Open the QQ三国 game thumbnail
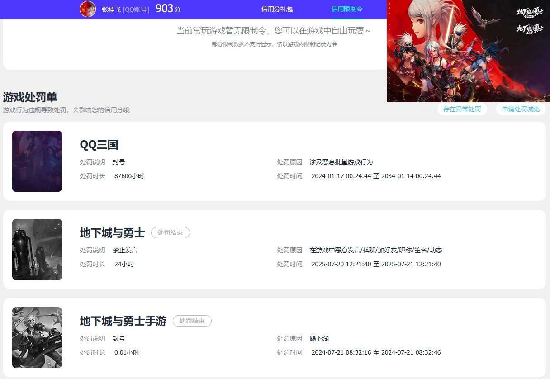Viewport: 550px width, 379px height. [37, 161]
